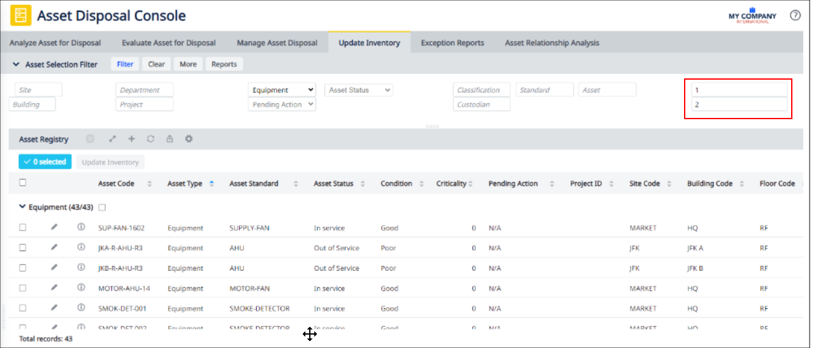Click the Custodian input field
This screenshot has height=348, width=816.
coord(481,105)
